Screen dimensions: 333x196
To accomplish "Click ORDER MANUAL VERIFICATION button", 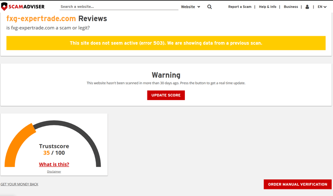I will [298, 184].
